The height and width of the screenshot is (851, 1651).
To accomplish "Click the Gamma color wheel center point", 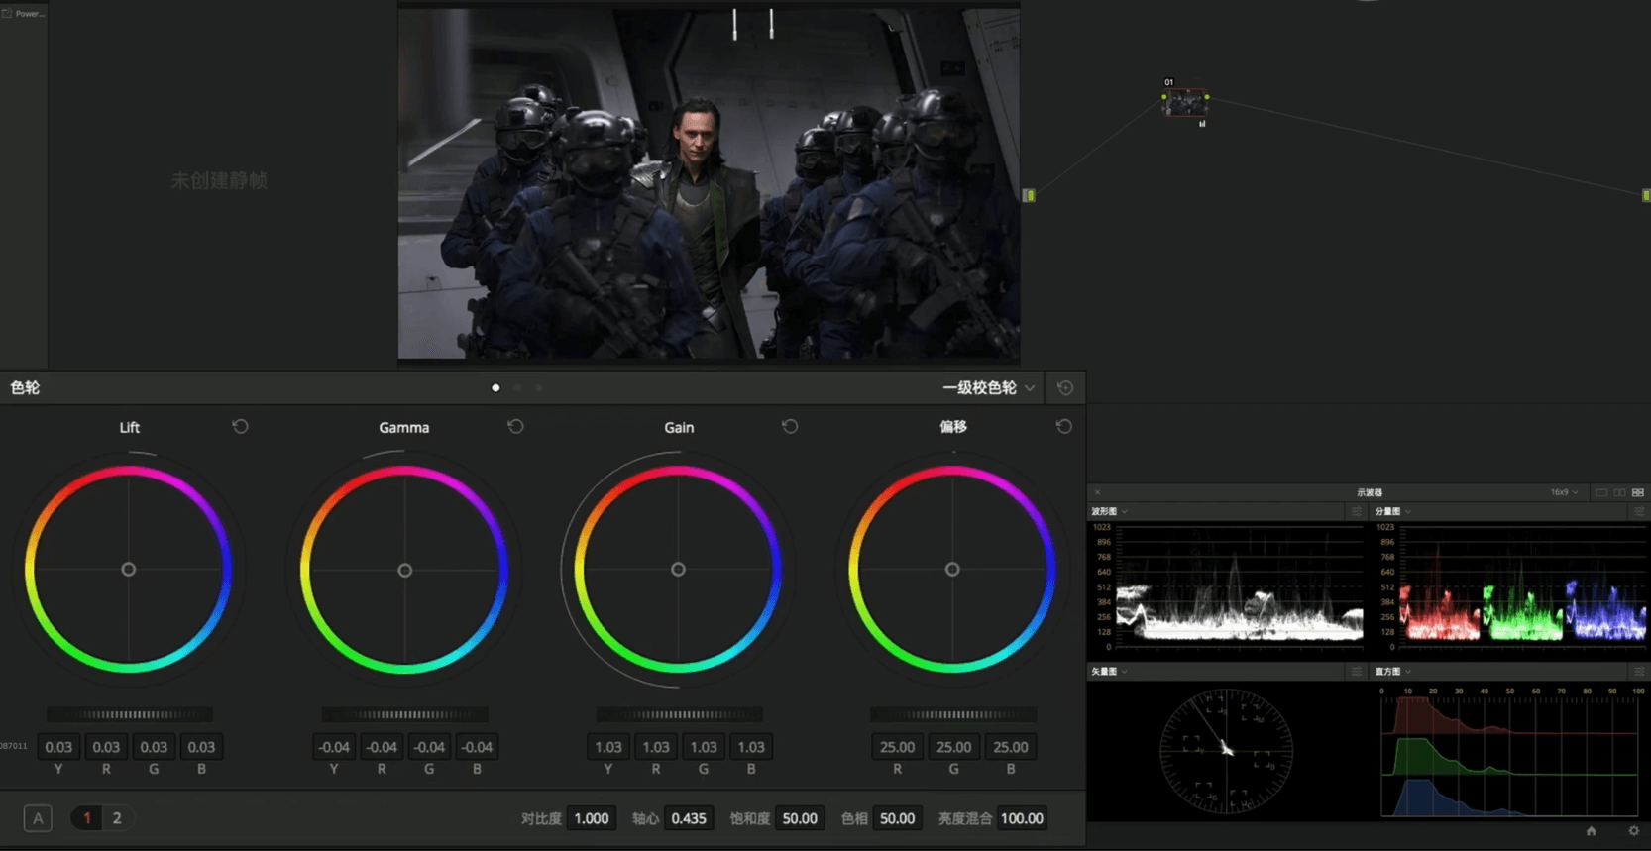I will coord(404,571).
